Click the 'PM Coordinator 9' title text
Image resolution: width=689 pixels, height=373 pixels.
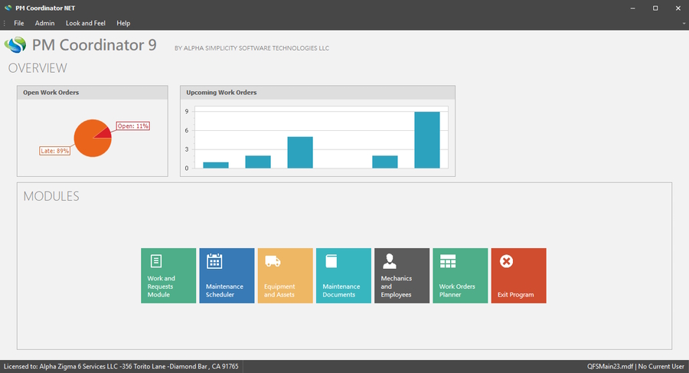[x=94, y=45]
